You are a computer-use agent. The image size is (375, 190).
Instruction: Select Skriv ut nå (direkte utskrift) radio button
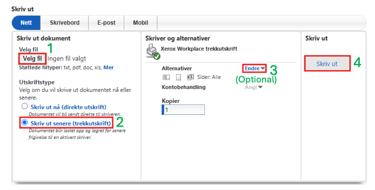click(25, 106)
